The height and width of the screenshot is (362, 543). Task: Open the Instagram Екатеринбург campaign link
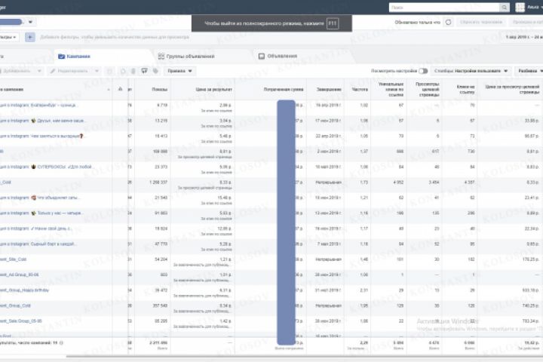(38, 105)
